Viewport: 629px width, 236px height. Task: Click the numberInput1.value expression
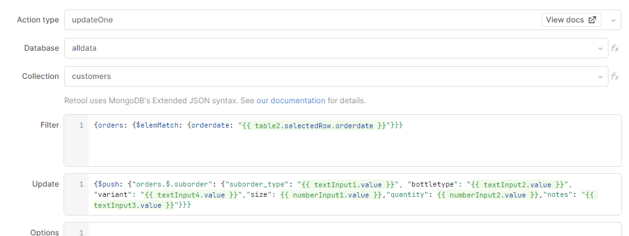click(x=331, y=195)
